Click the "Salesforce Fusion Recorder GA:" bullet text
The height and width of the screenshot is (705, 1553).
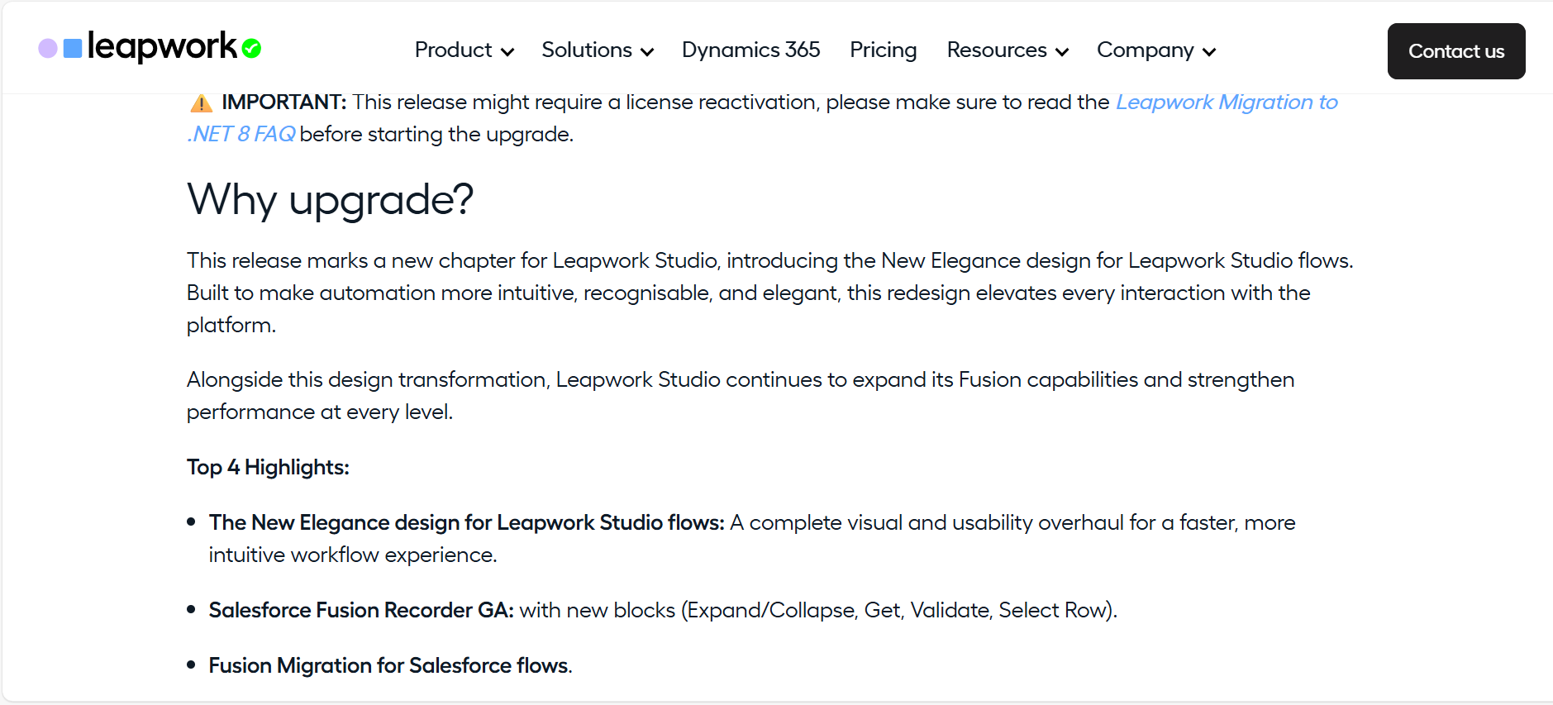(361, 610)
